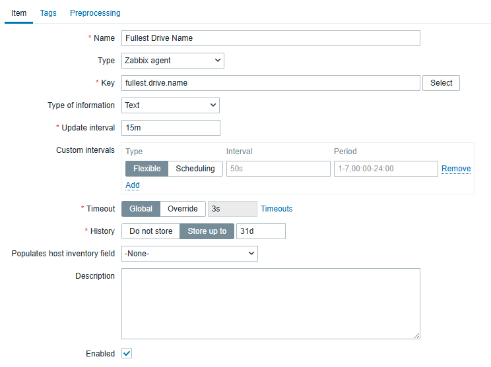Select Do not store for History
The width and height of the screenshot is (491, 367).
pos(150,231)
